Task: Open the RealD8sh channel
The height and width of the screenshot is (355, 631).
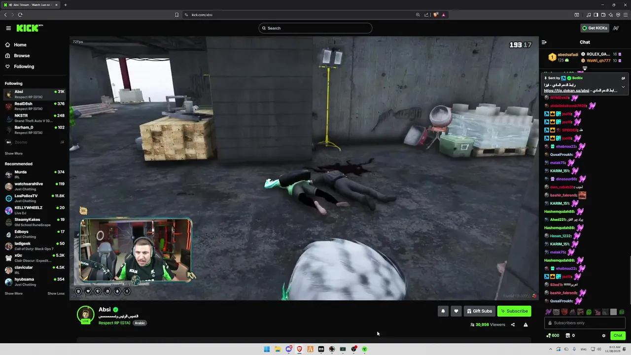Action: [x=35, y=106]
